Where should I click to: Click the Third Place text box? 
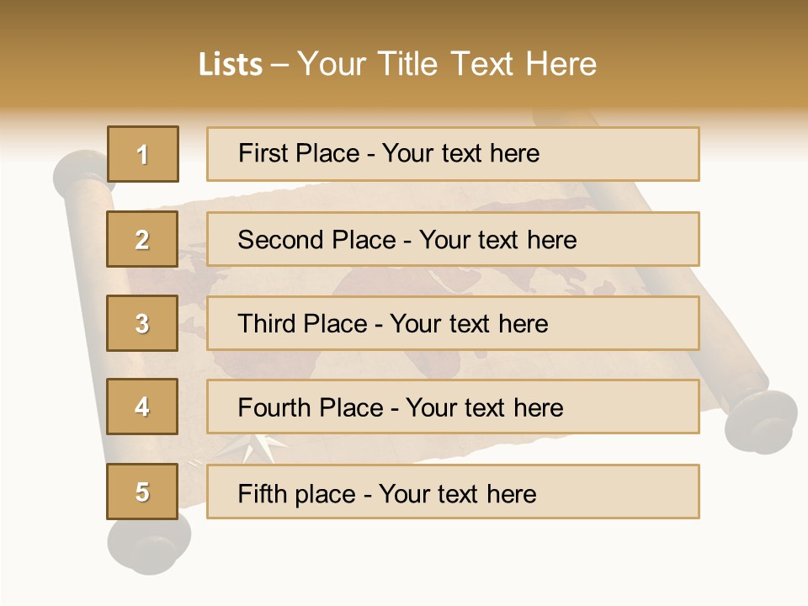click(x=453, y=323)
